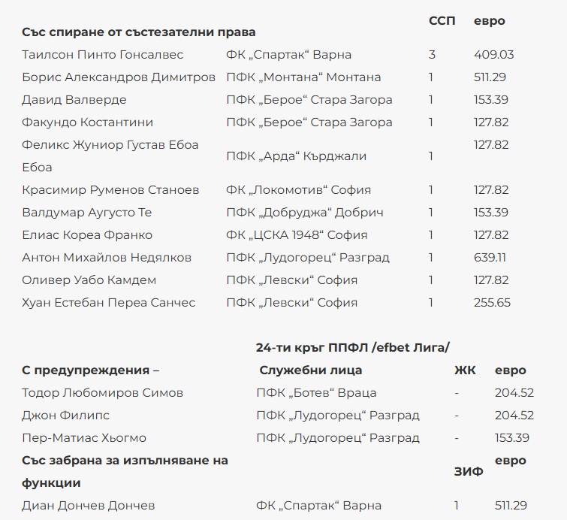Click ФК „Локомотив“ София club text
Viewport: 567px width, 520px height.
click(x=298, y=190)
